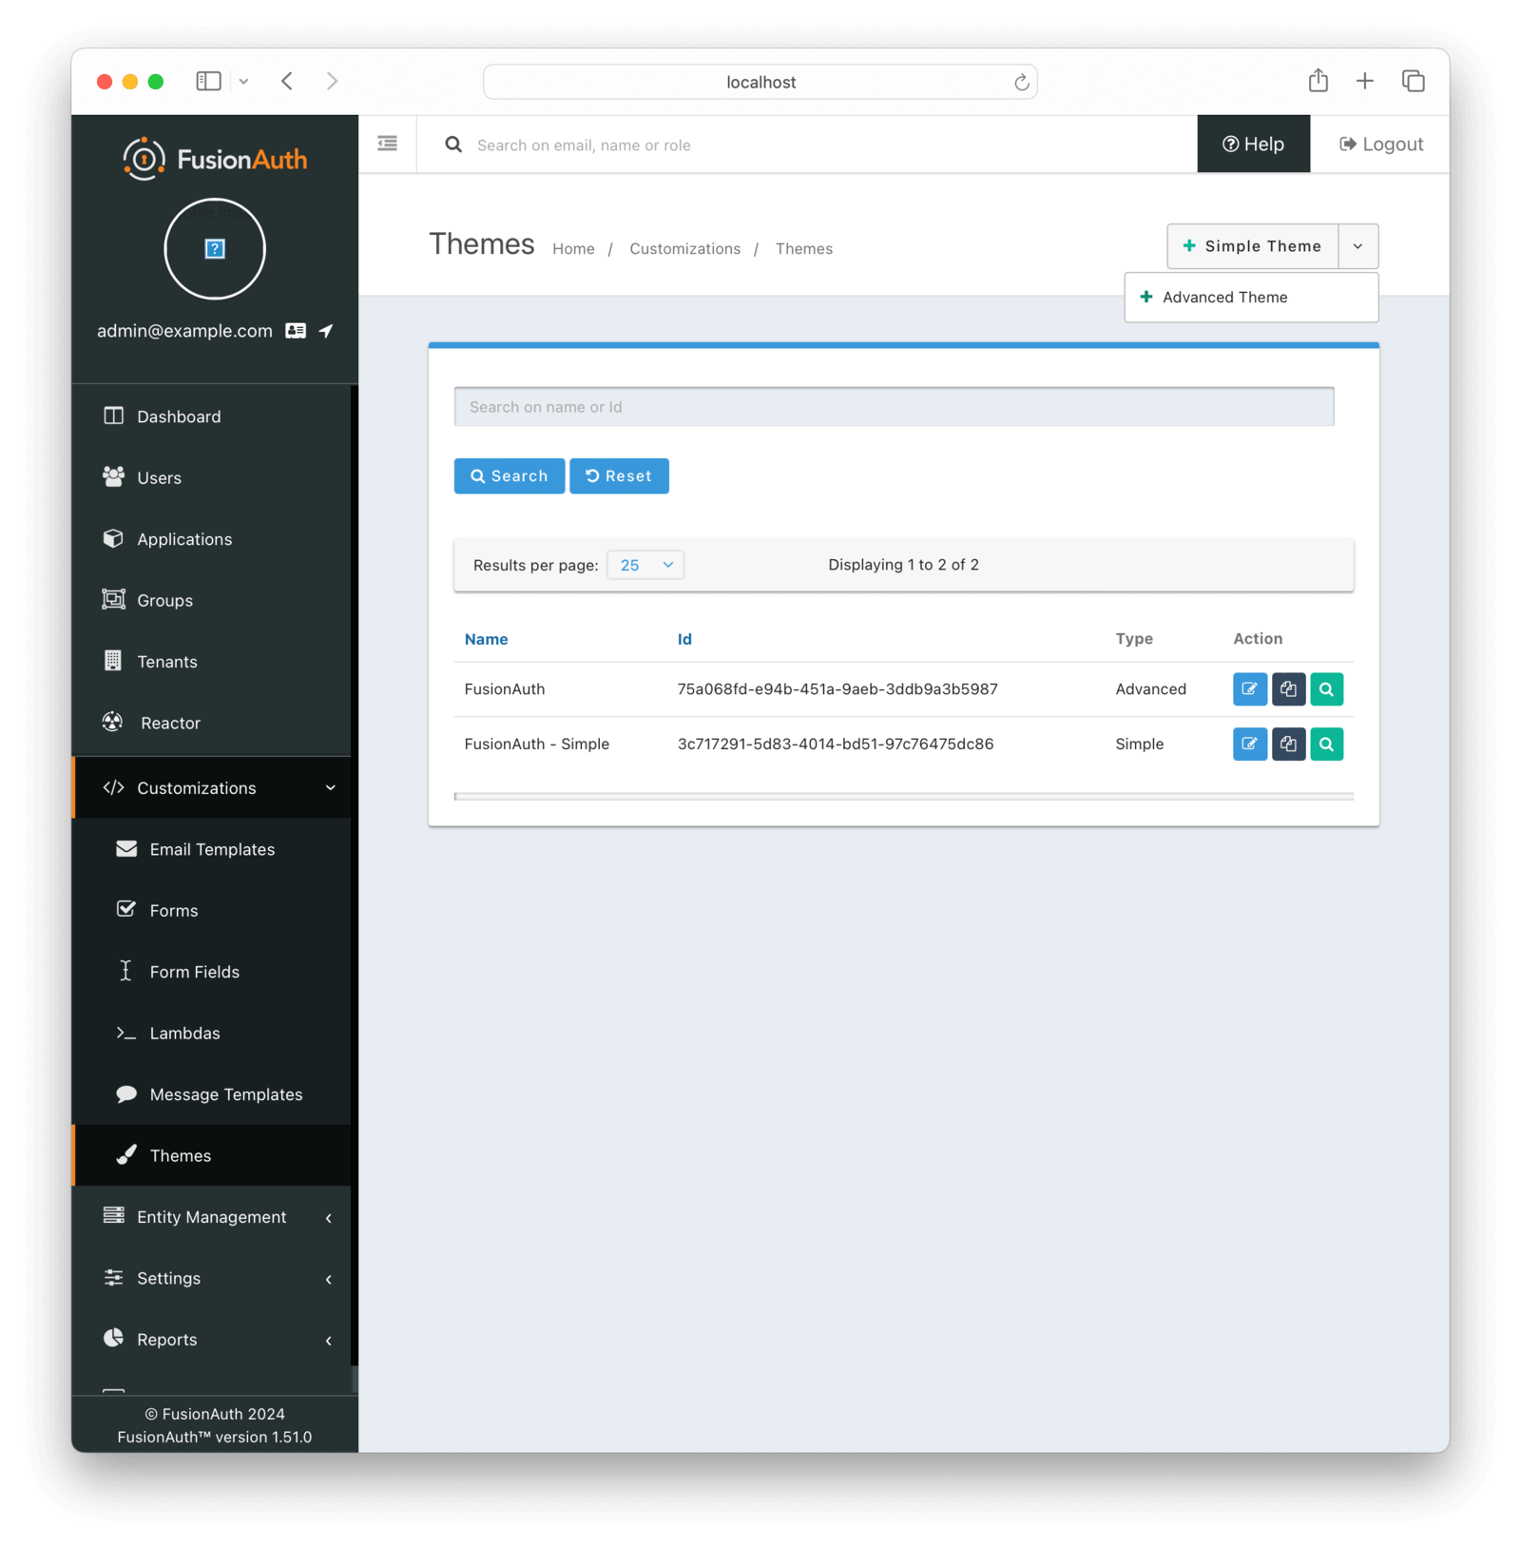Screen dimensions: 1521x1547
Task: Open Message Templates from the sidebar
Action: (x=225, y=1094)
